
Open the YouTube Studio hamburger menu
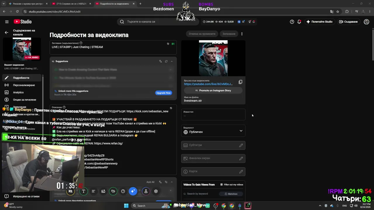coord(7,22)
